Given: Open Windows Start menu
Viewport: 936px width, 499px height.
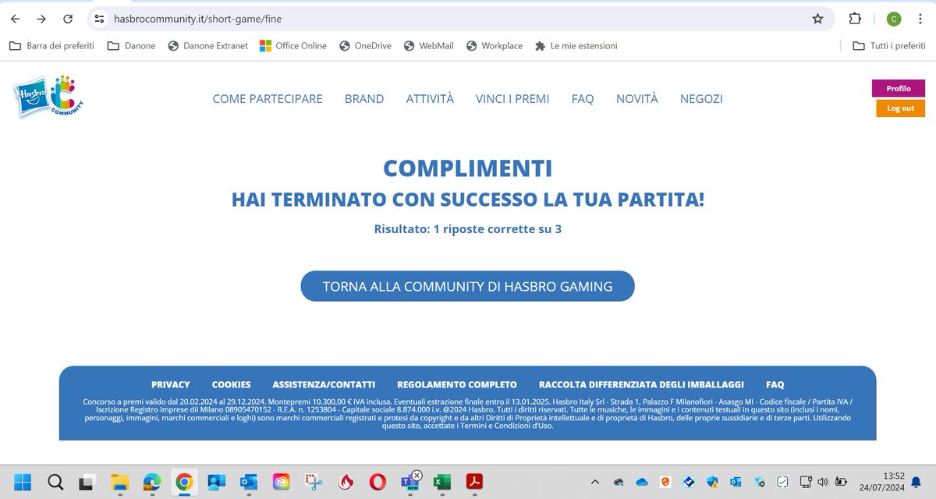Looking at the screenshot, I should pyautogui.click(x=23, y=482).
